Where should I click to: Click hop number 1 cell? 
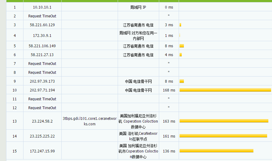[x=15, y=7]
